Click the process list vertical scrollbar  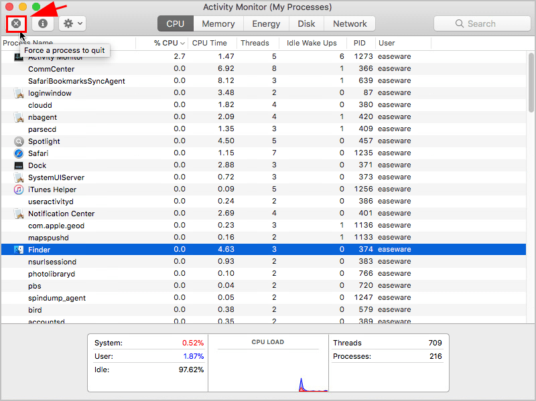[x=531, y=82]
